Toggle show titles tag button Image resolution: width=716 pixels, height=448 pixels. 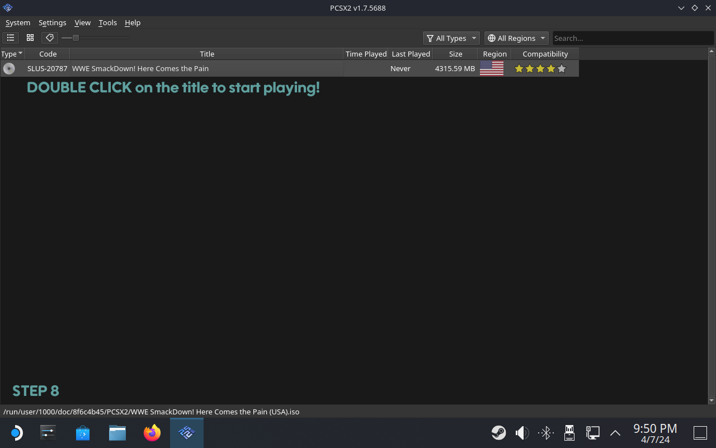pos(50,38)
